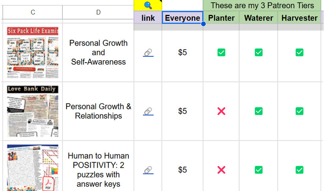Toggle Waterer checkbox for Personal Growth & Relationships
The height and width of the screenshot is (191, 324).
point(259,111)
